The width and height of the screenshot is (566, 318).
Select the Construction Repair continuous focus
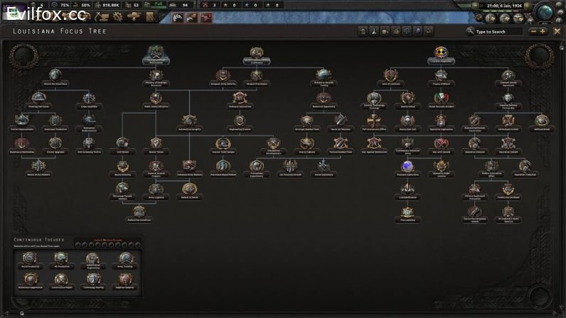60,279
